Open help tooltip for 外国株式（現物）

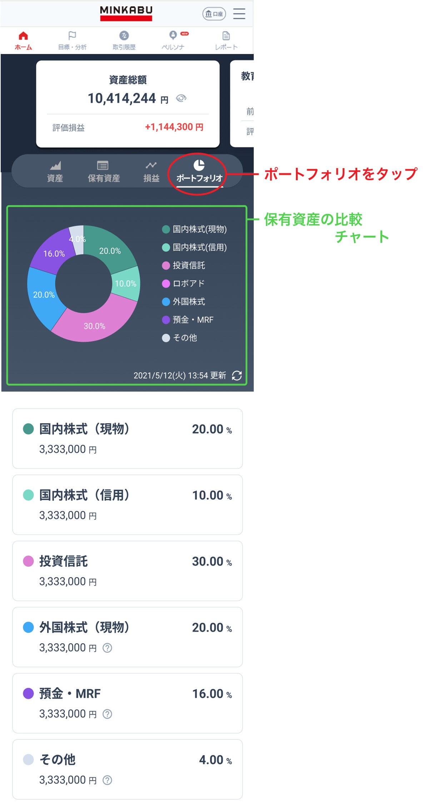pos(107,648)
